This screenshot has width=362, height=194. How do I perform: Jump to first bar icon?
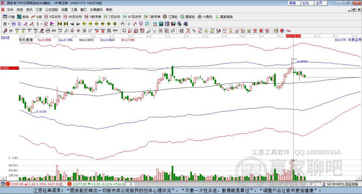tap(60, 24)
